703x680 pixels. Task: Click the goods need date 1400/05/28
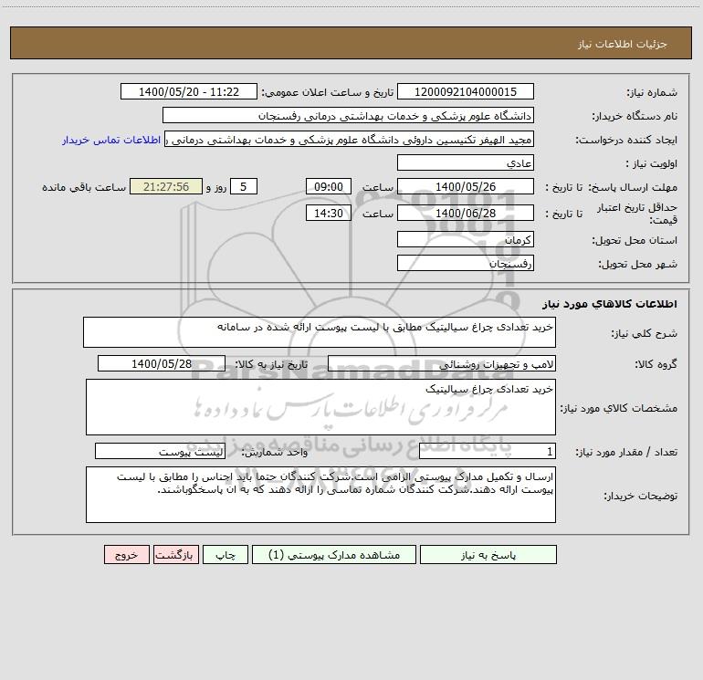162,363
